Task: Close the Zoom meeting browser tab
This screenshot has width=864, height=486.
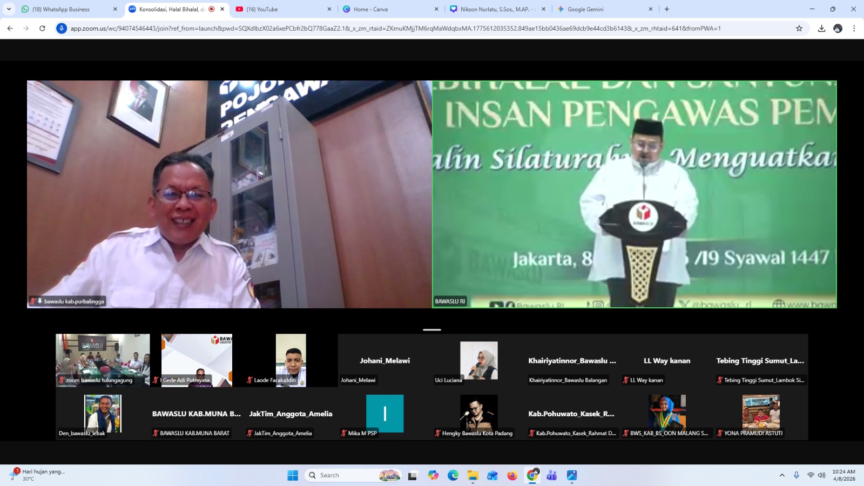Action: click(222, 9)
